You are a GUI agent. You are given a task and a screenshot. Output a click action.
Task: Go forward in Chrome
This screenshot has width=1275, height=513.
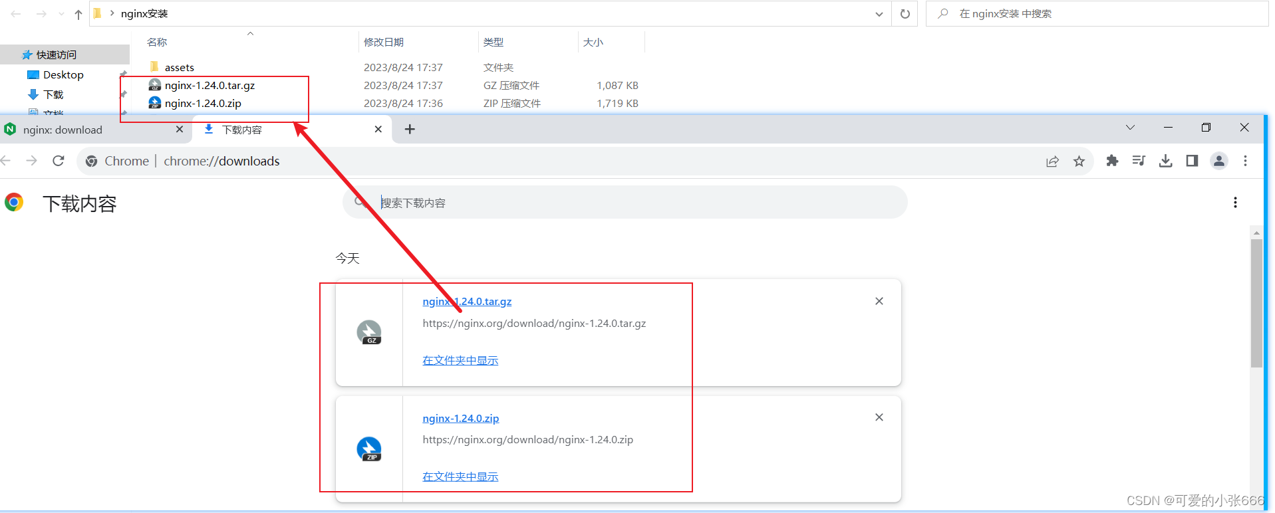coord(31,161)
